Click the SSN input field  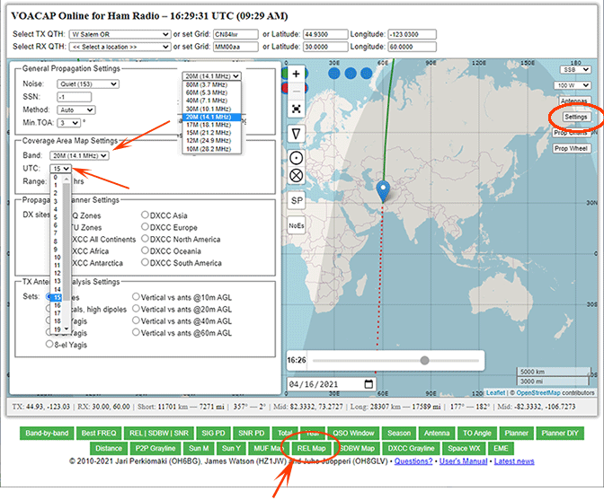[x=75, y=97]
